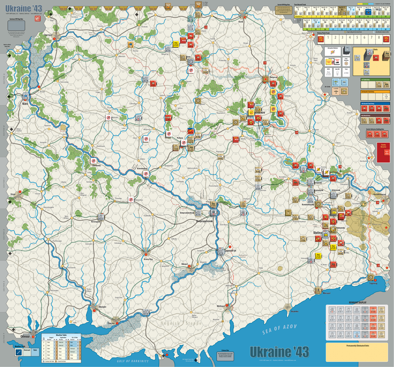Select first counter in Soviet Airborne Holding Box

tap(370, 134)
